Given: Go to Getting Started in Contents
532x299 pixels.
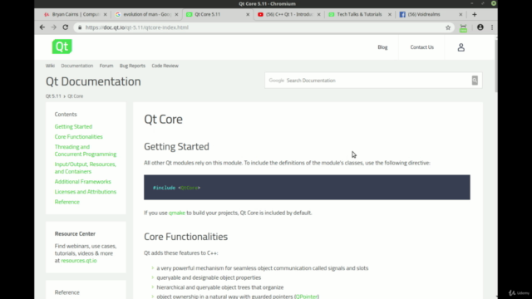Looking at the screenshot, I should 73,126.
